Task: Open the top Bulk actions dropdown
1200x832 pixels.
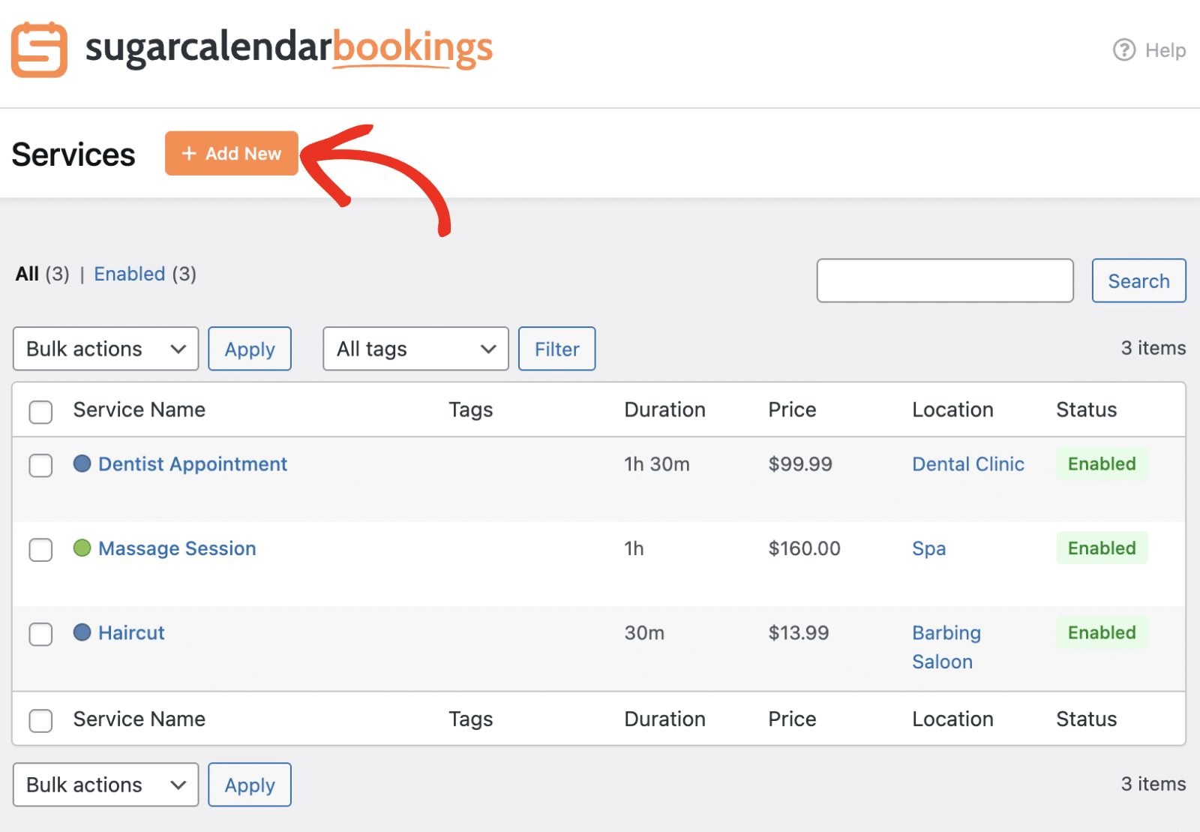Action: (x=106, y=349)
